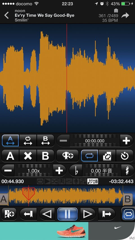The width and height of the screenshot is (135, 240).
Task: Pause playback with the center button
Action: tap(67, 214)
